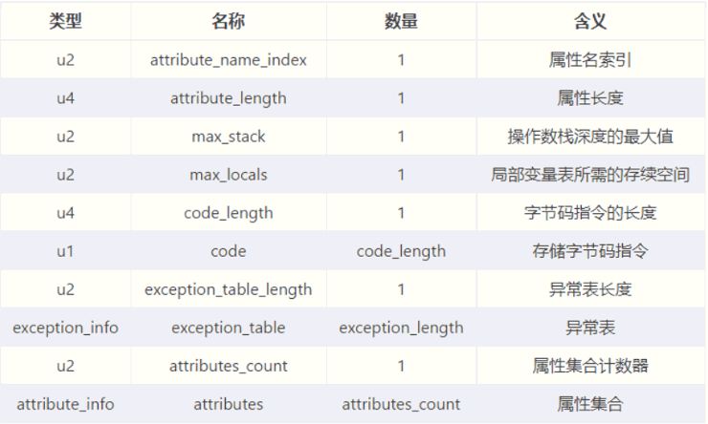Select the 操作数栈深度的最大值 cell

click(590, 137)
